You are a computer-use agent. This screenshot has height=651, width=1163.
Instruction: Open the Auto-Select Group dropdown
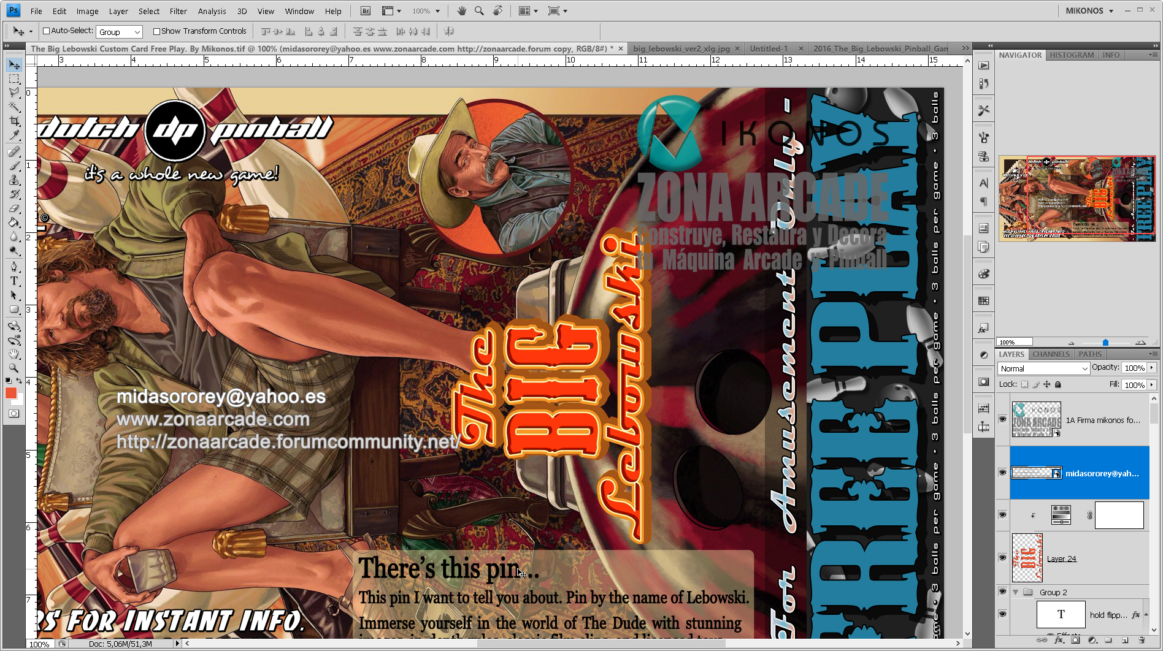pos(119,32)
